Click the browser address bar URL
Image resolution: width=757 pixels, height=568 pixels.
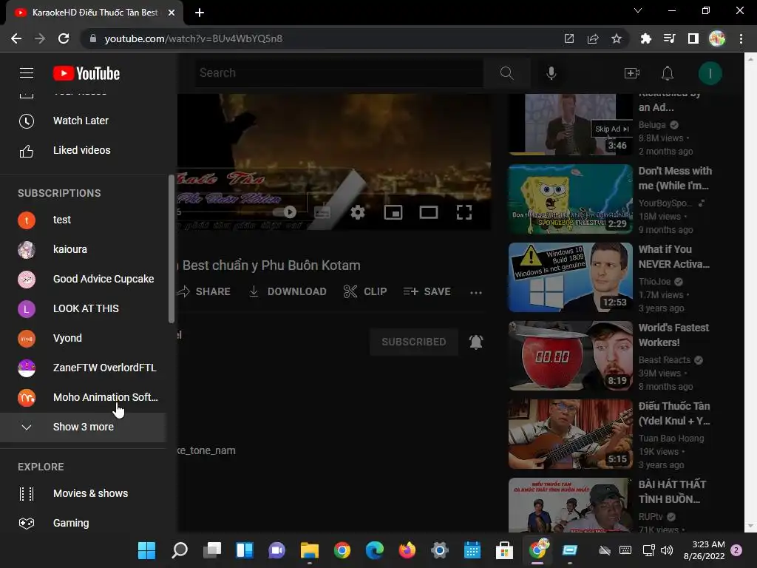193,38
